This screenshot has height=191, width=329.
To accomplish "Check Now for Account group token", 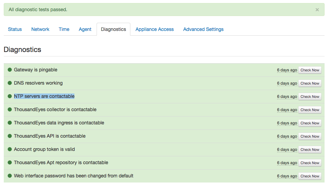I will 310,150.
